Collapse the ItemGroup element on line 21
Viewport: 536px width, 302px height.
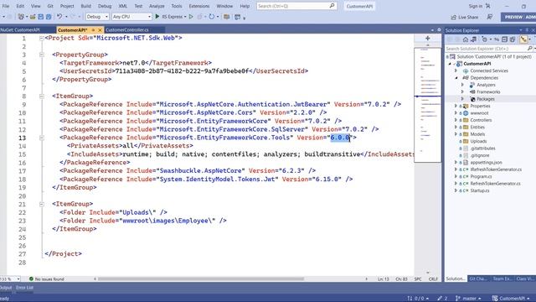pyautogui.click(x=41, y=204)
